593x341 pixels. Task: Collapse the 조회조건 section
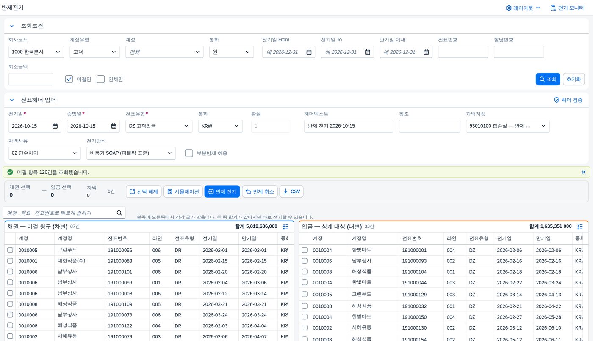[12, 26]
